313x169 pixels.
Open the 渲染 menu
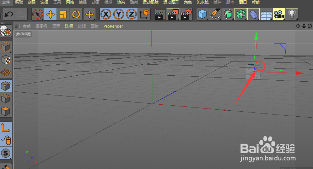pos(121,2)
